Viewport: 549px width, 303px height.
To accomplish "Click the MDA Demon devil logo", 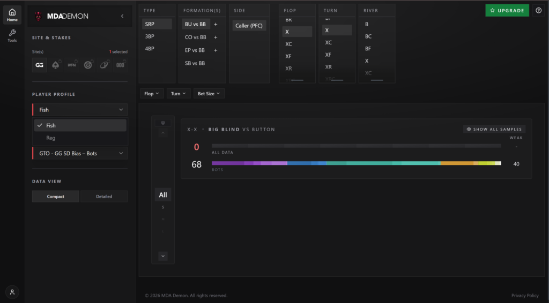I will (38, 16).
